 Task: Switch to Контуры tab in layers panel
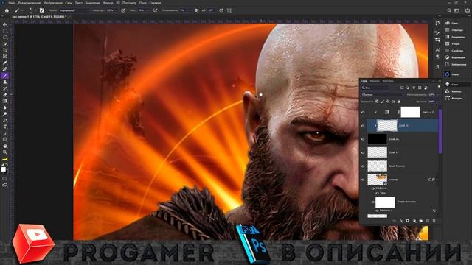[388, 81]
